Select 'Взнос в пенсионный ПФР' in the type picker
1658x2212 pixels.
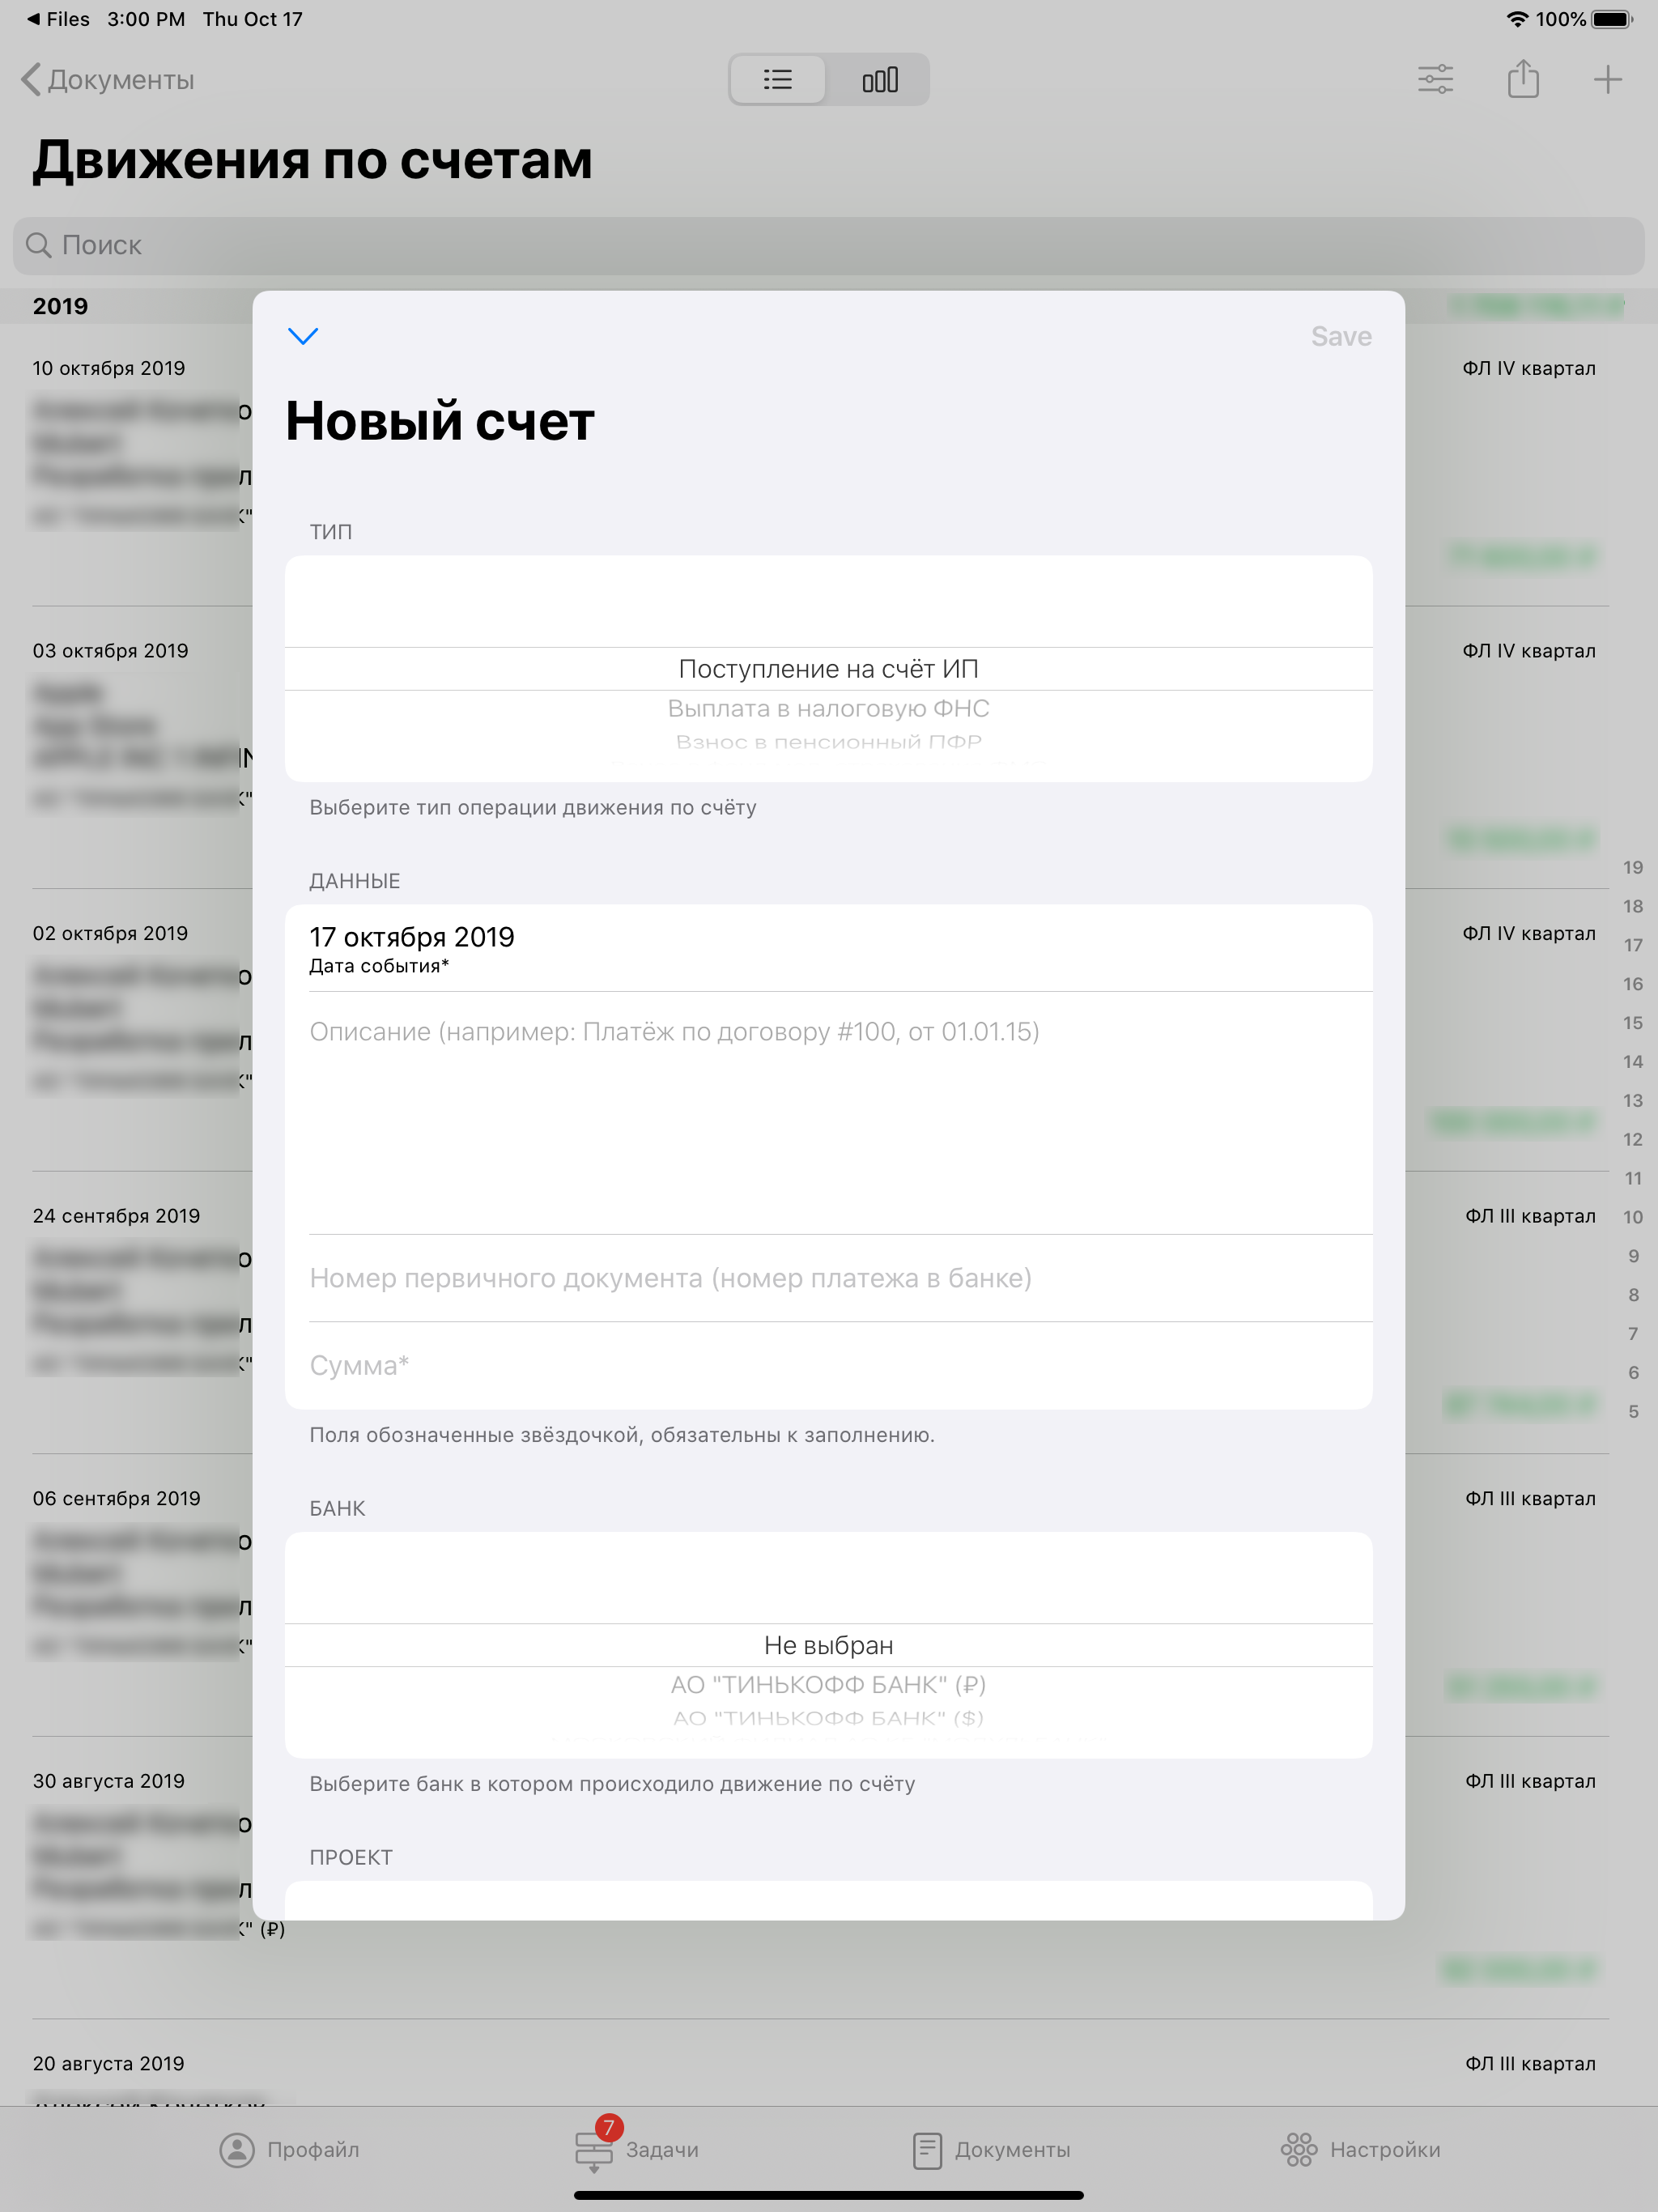(x=828, y=742)
